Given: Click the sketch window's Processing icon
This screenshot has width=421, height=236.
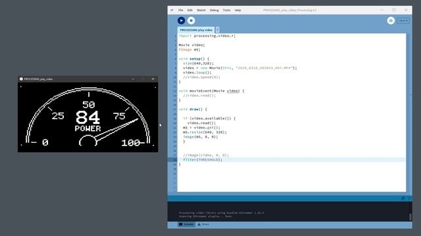Looking at the screenshot, I should 21,79.
